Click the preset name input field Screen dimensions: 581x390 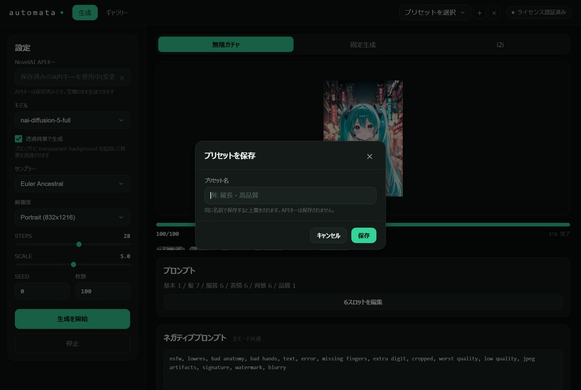[x=290, y=196]
